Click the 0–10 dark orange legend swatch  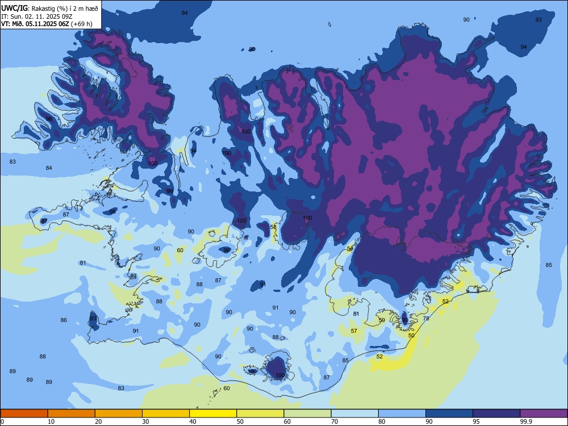tap(24, 414)
